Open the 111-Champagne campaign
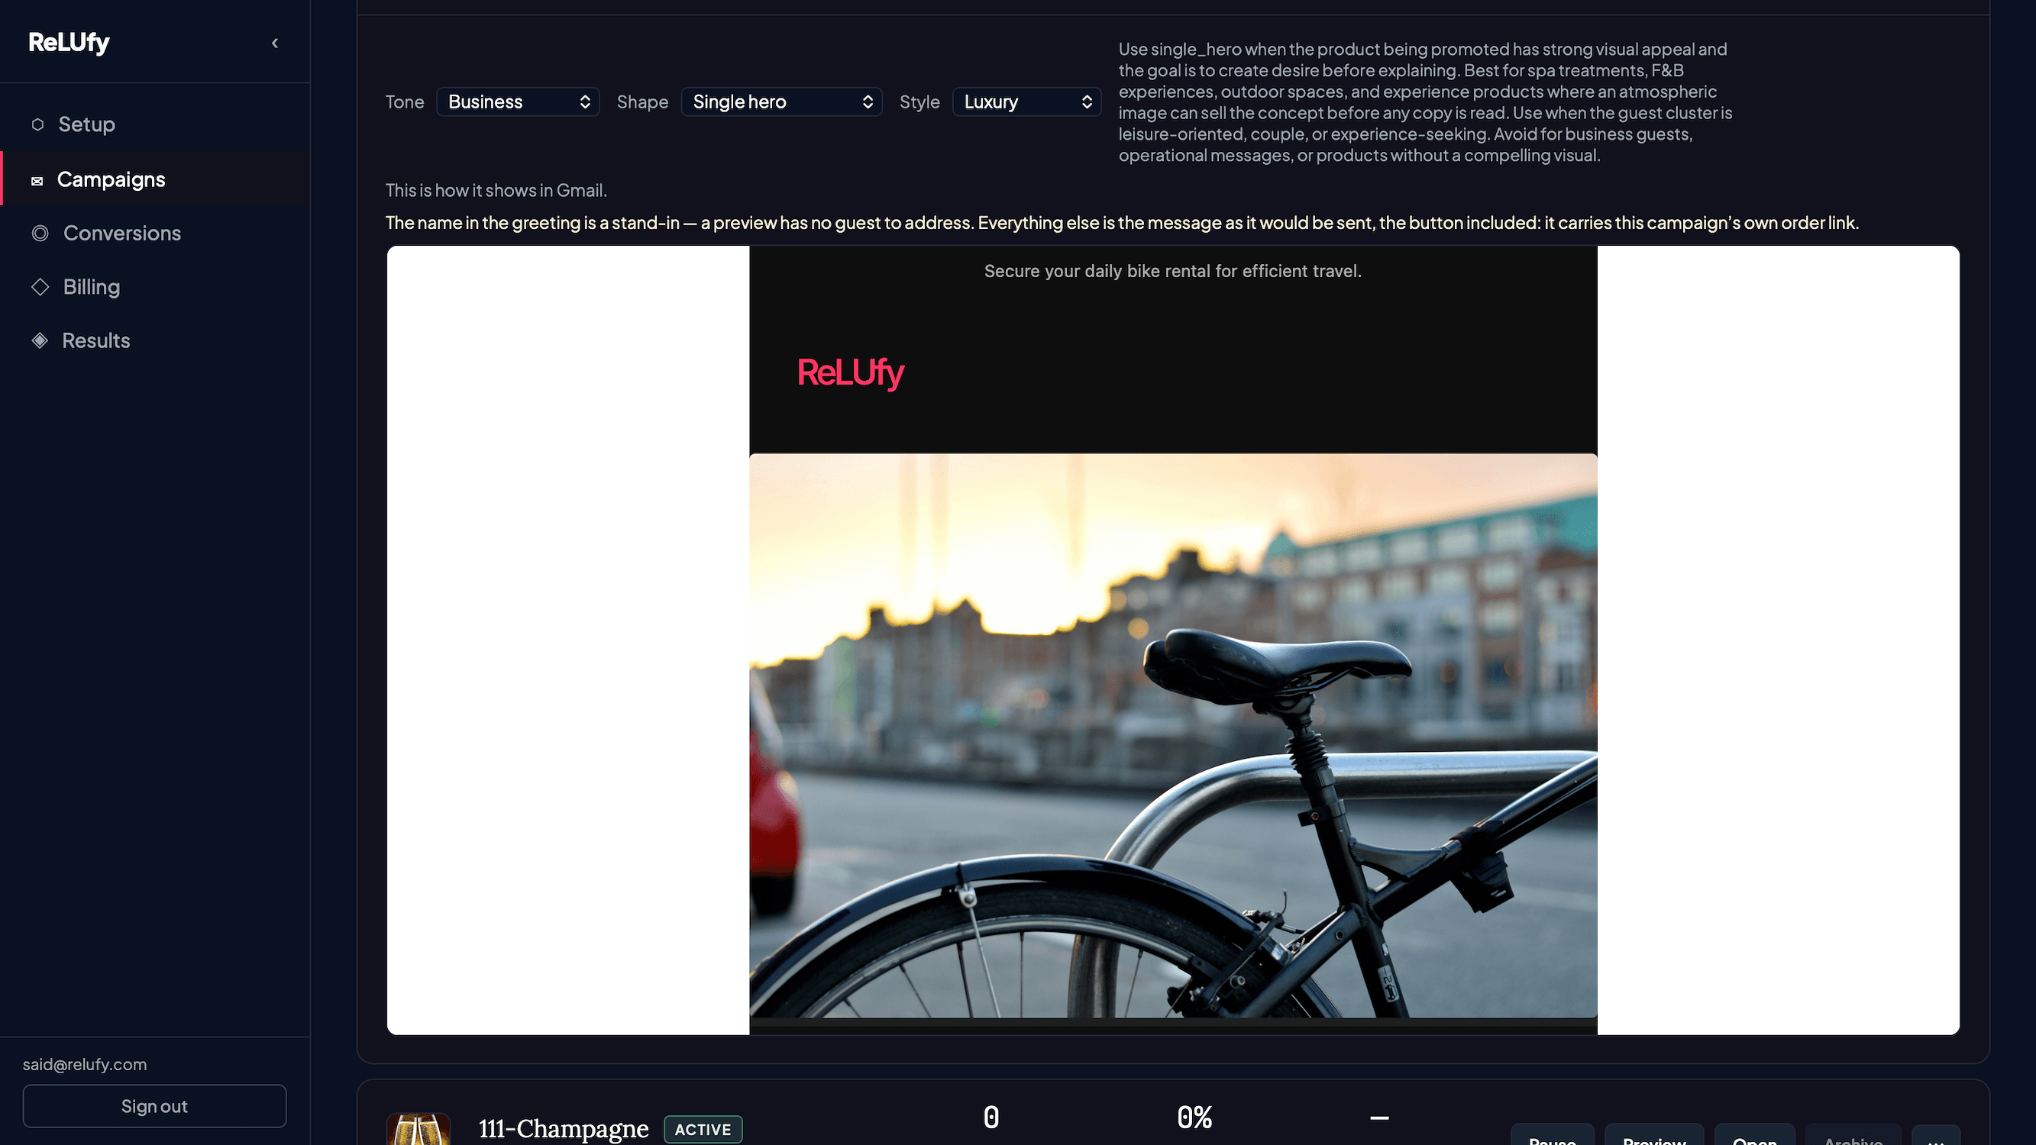2036x1145 pixels. (1755, 1137)
